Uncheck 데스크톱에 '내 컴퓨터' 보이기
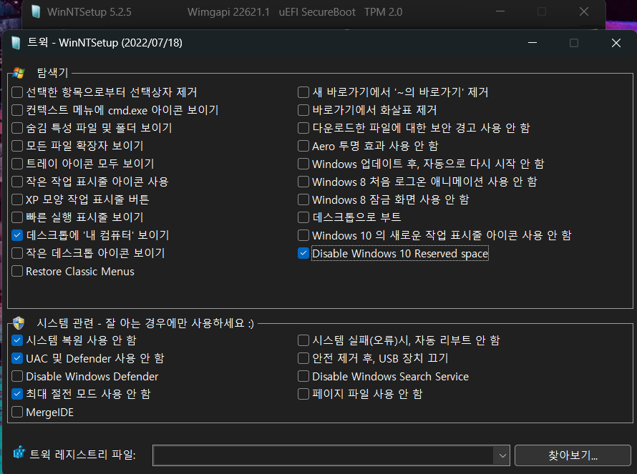The width and height of the screenshot is (637, 474). tap(17, 235)
